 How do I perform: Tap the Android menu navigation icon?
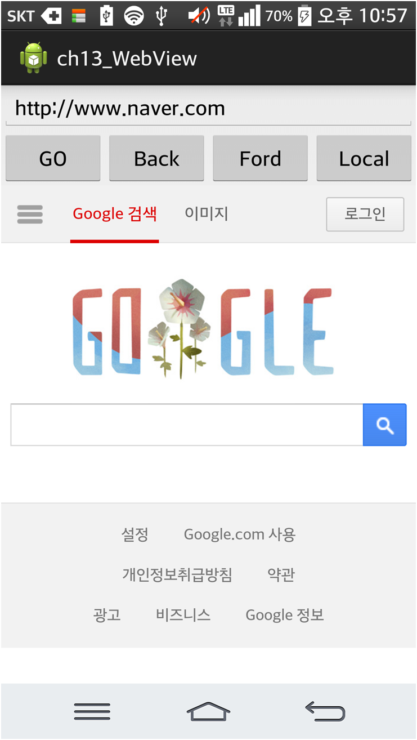(92, 712)
